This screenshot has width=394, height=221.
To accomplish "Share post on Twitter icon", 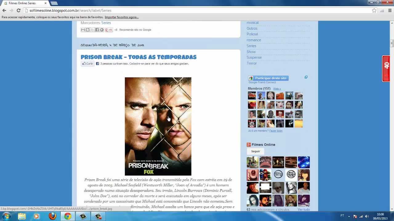I will [92, 30].
